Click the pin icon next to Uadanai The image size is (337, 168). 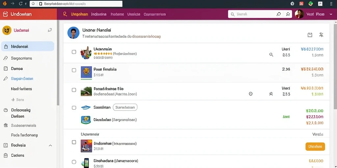point(50,30)
